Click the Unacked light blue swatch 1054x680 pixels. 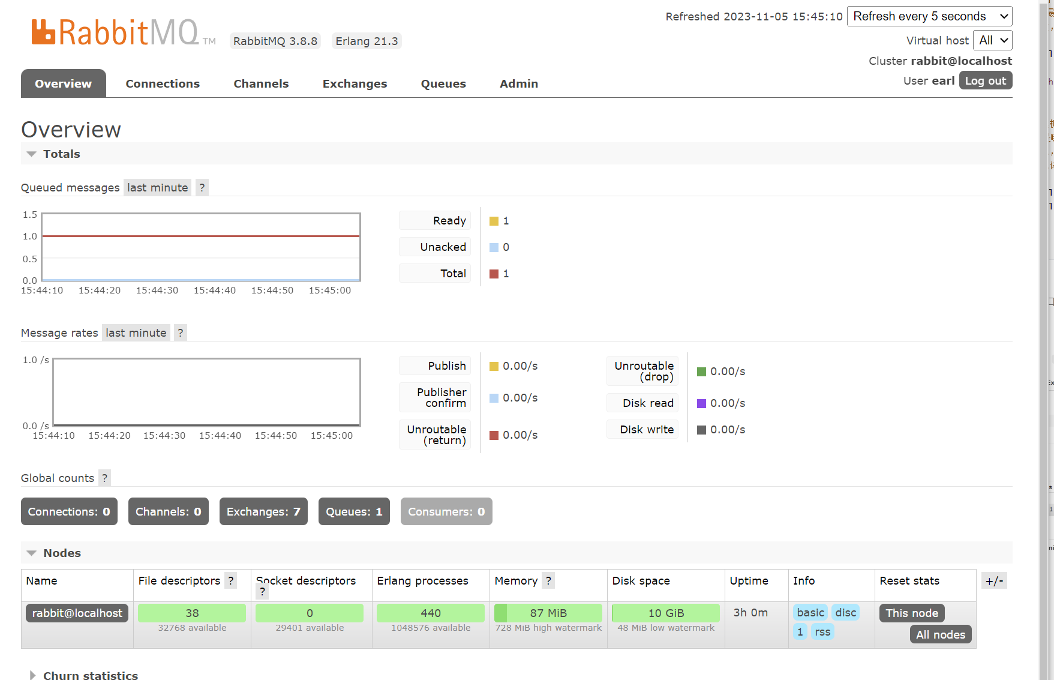(x=494, y=248)
